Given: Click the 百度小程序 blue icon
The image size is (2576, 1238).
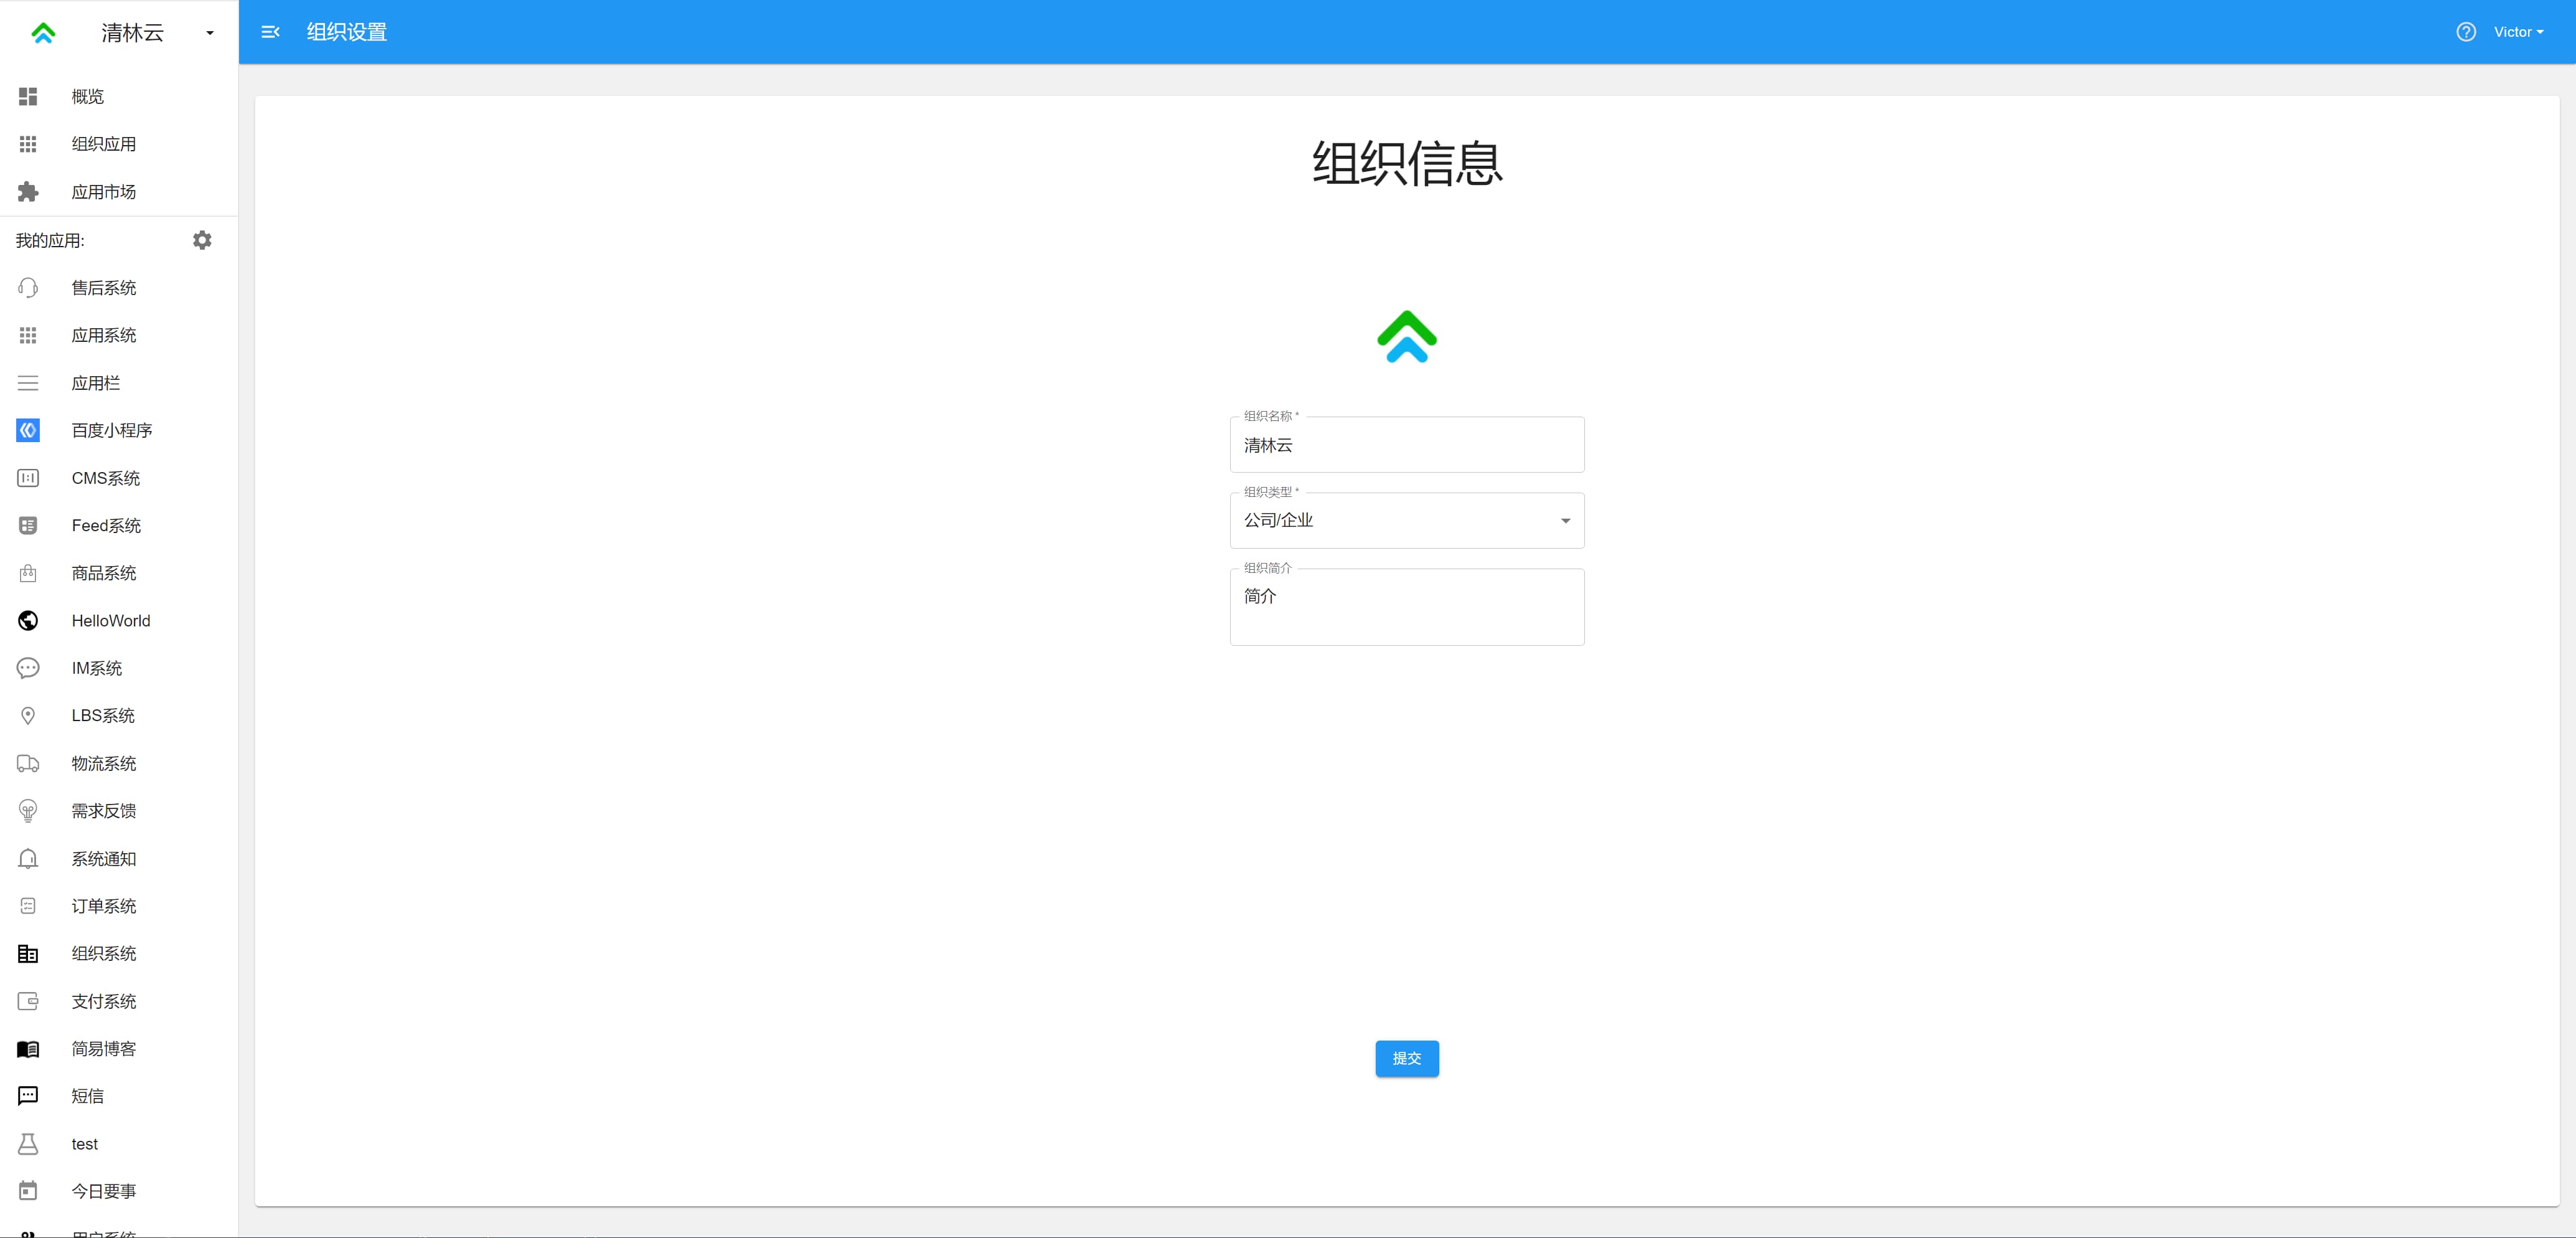Looking at the screenshot, I should [28, 430].
